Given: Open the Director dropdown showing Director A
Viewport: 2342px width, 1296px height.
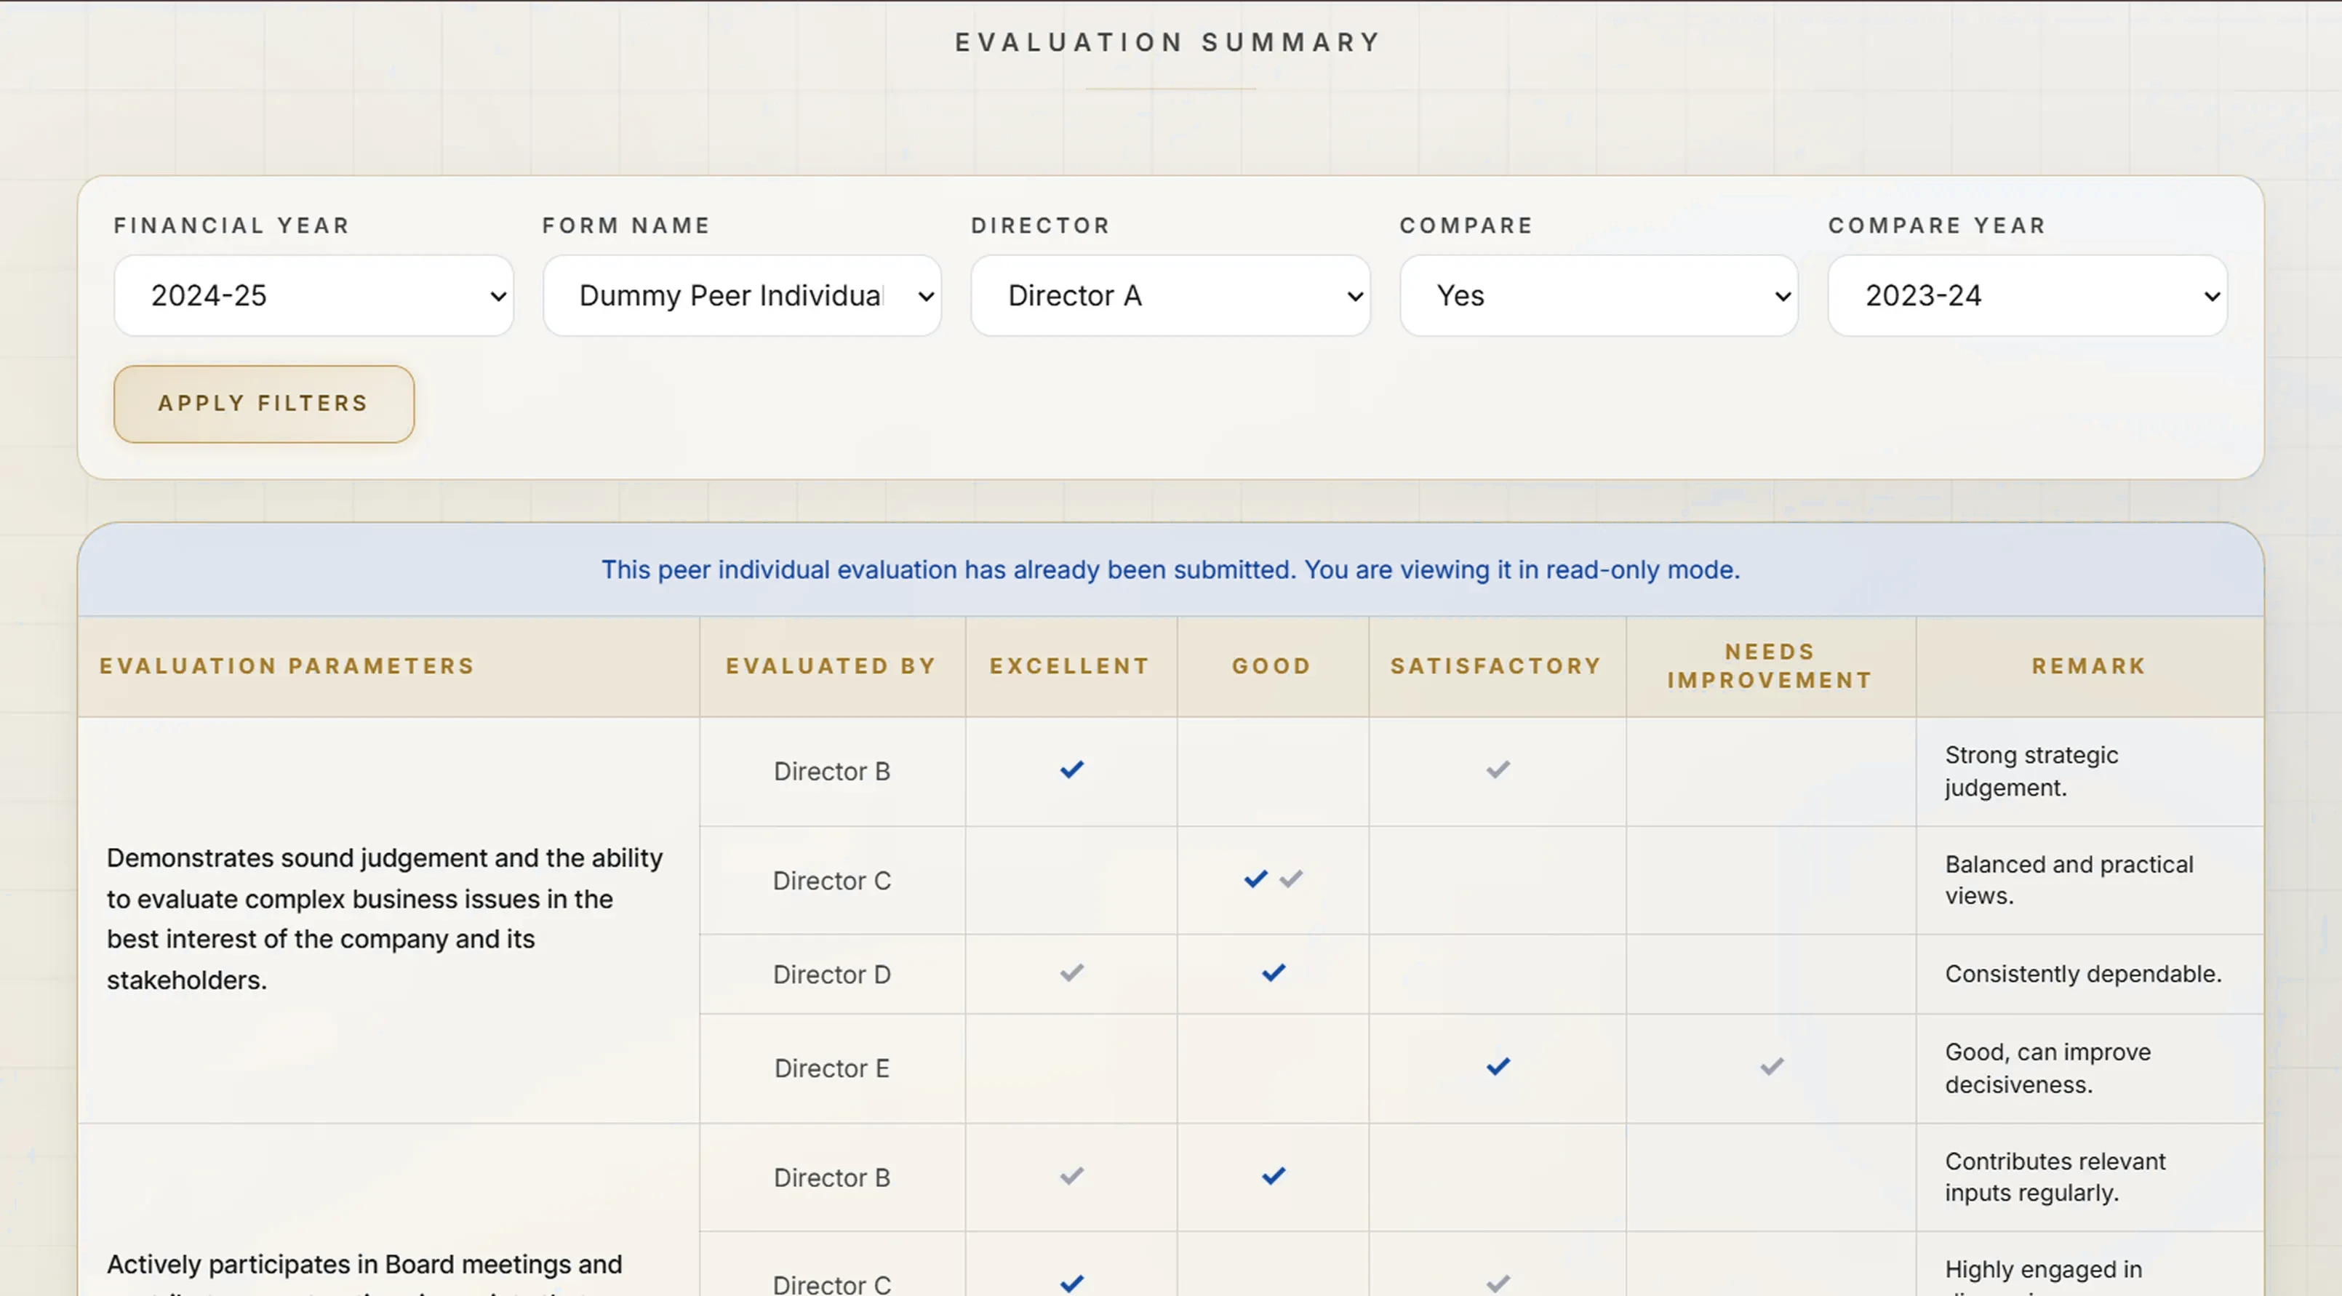Looking at the screenshot, I should [x=1170, y=295].
